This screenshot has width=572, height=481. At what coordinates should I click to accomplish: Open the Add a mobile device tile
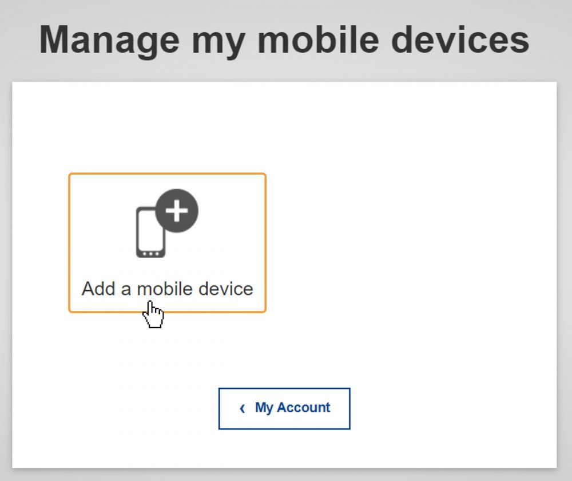click(x=167, y=243)
